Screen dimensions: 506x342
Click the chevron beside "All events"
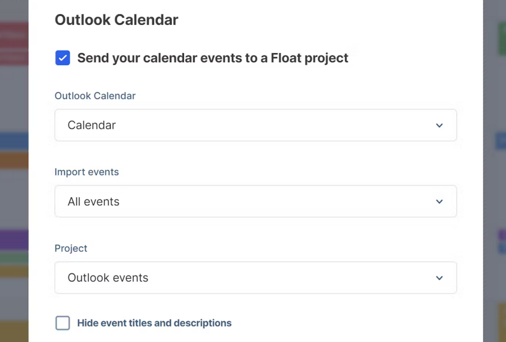(x=439, y=201)
